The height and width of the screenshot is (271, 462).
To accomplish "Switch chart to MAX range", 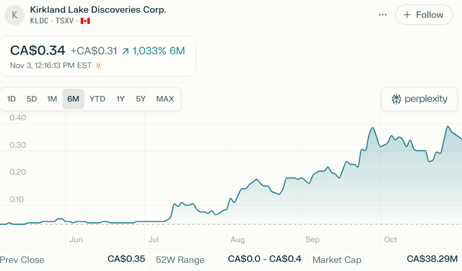I will 165,99.
